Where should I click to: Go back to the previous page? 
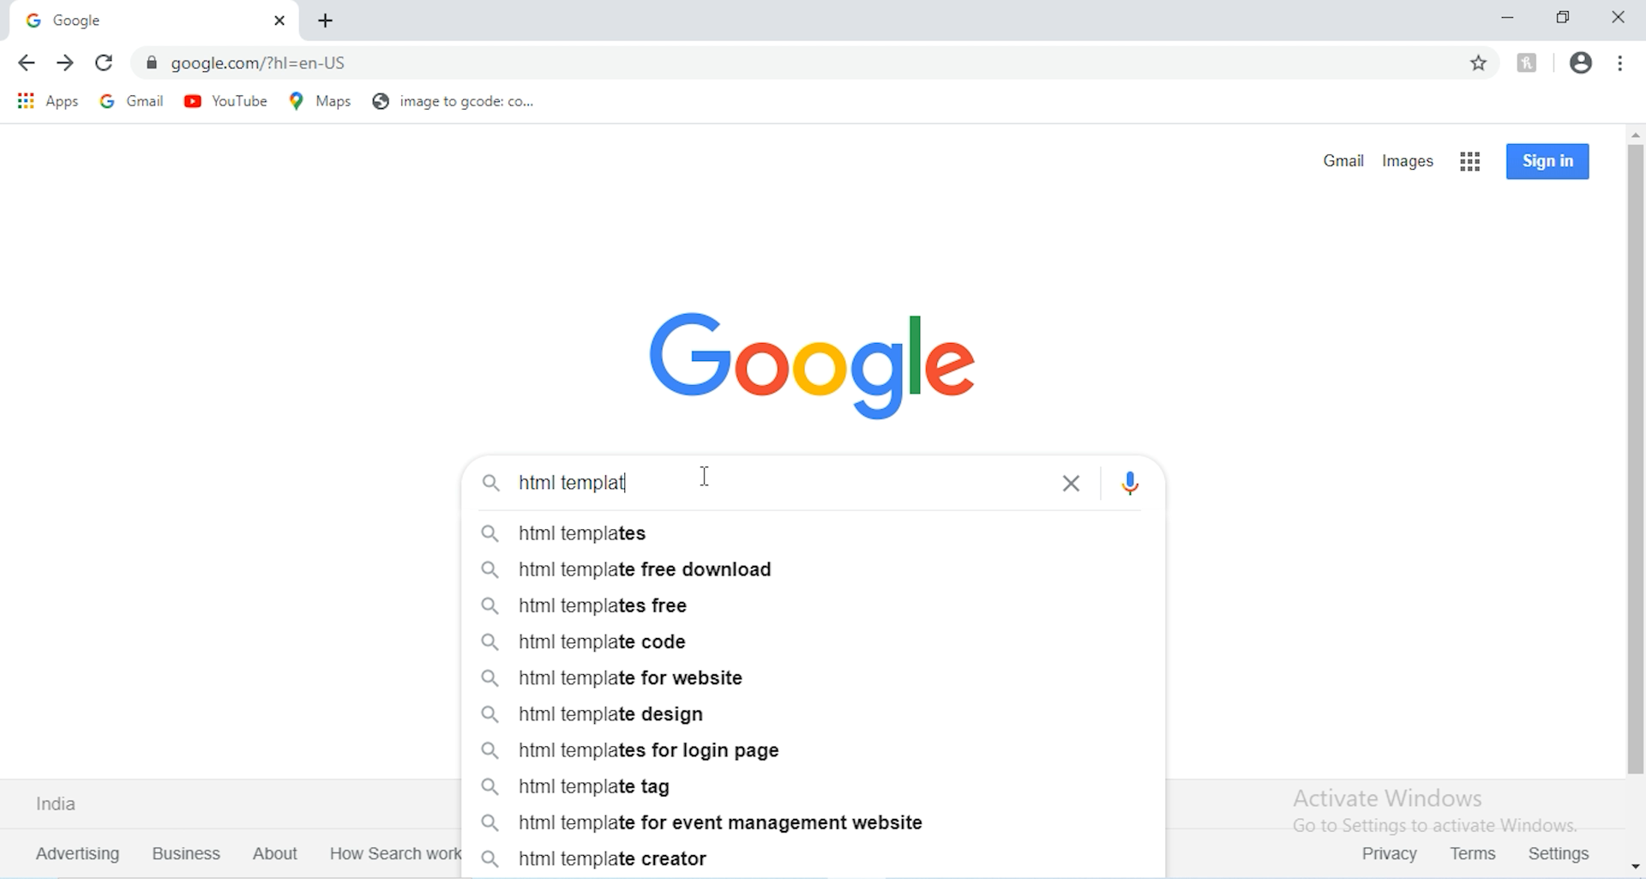click(x=27, y=63)
